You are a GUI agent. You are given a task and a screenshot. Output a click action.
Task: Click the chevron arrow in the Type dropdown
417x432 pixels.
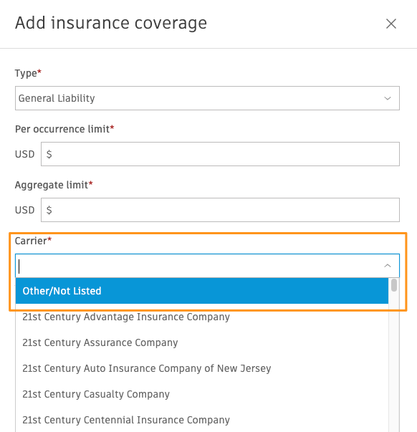tap(388, 98)
